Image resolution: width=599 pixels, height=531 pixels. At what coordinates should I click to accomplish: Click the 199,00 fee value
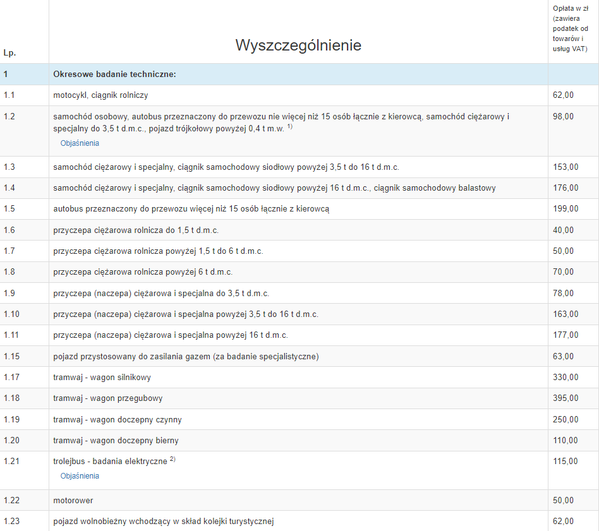[565, 209]
